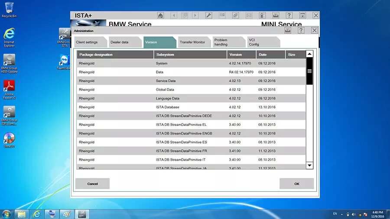The height and width of the screenshot is (219, 390).
Task: Sort by Subsystem column header
Action: pyautogui.click(x=190, y=55)
